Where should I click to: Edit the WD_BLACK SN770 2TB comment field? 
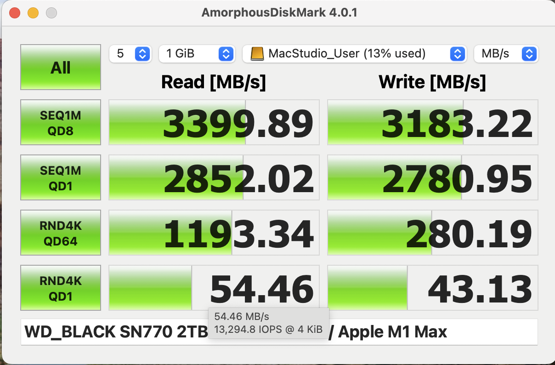(279, 331)
